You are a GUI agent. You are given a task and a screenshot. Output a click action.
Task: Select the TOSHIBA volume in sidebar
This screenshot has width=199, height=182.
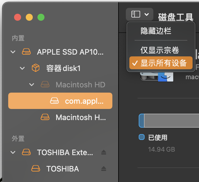coord(62,169)
